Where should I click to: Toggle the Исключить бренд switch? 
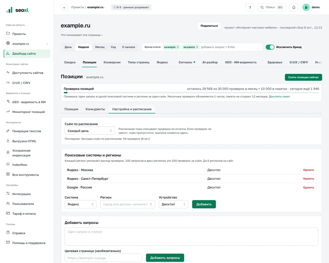[x=270, y=47]
